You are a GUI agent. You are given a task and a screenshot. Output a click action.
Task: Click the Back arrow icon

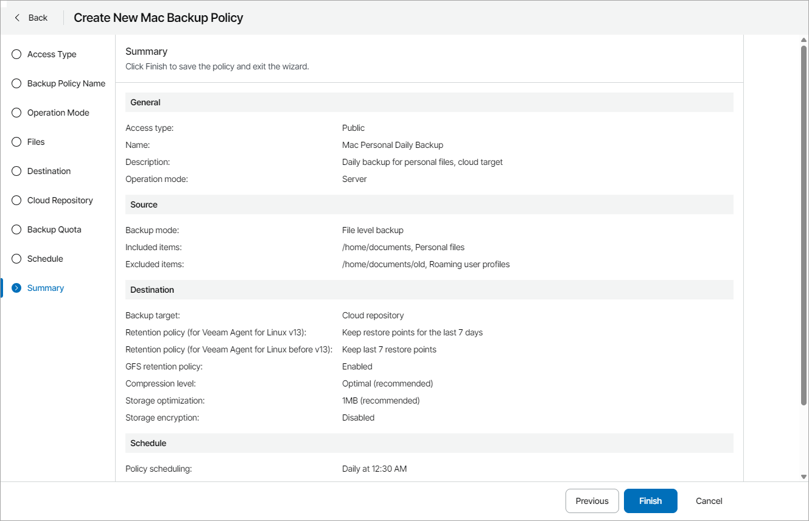(x=17, y=18)
